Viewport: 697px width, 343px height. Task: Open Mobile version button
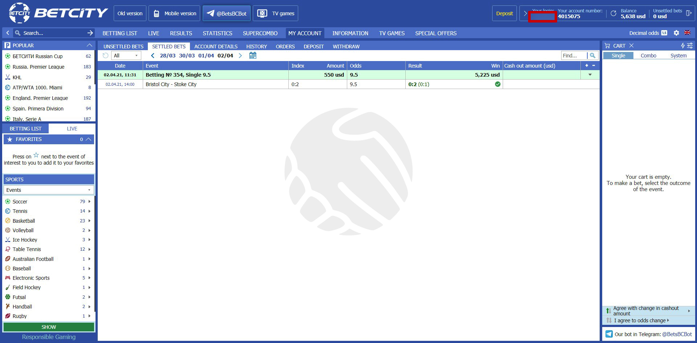[x=174, y=13]
